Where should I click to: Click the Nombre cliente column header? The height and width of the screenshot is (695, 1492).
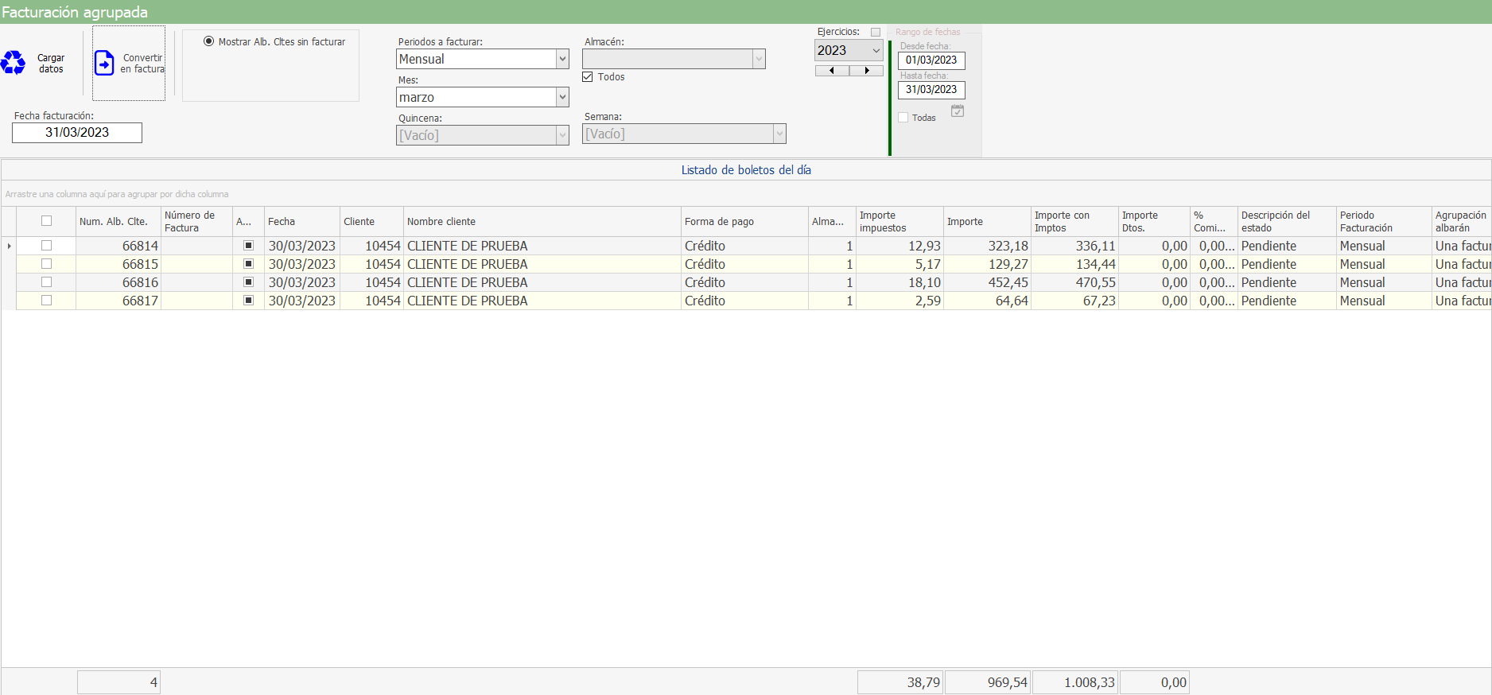click(x=541, y=222)
